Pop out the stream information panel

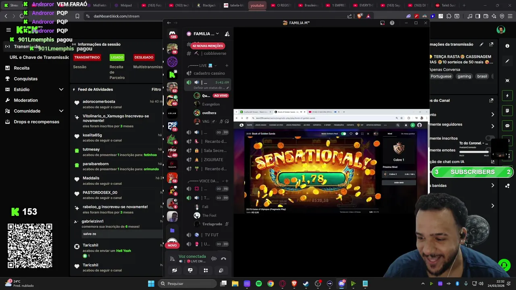(x=491, y=44)
